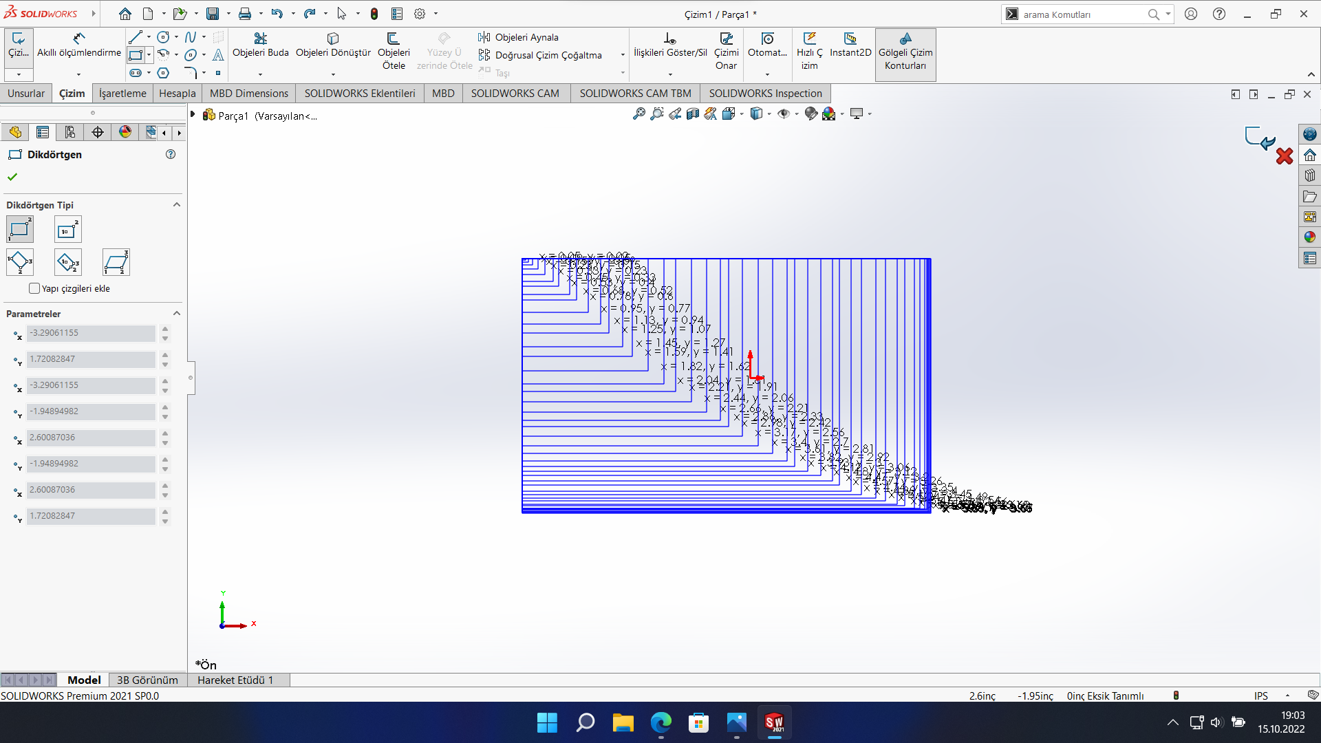Open Instant2D tool in ribbon
This screenshot has width=1321, height=743.
(x=850, y=39)
